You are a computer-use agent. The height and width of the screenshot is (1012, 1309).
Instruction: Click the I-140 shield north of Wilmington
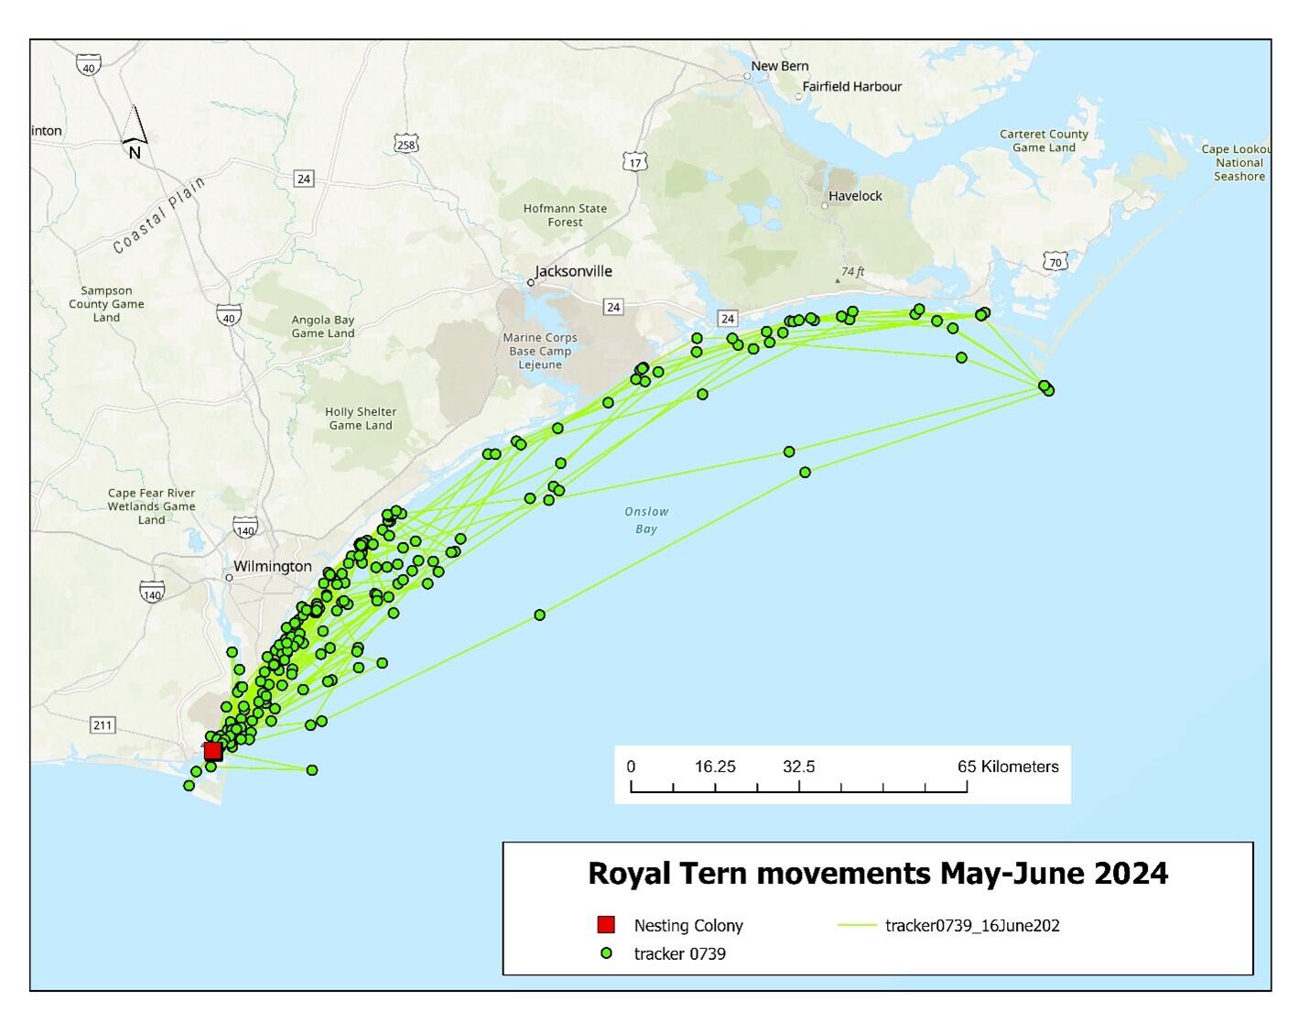pos(245,528)
